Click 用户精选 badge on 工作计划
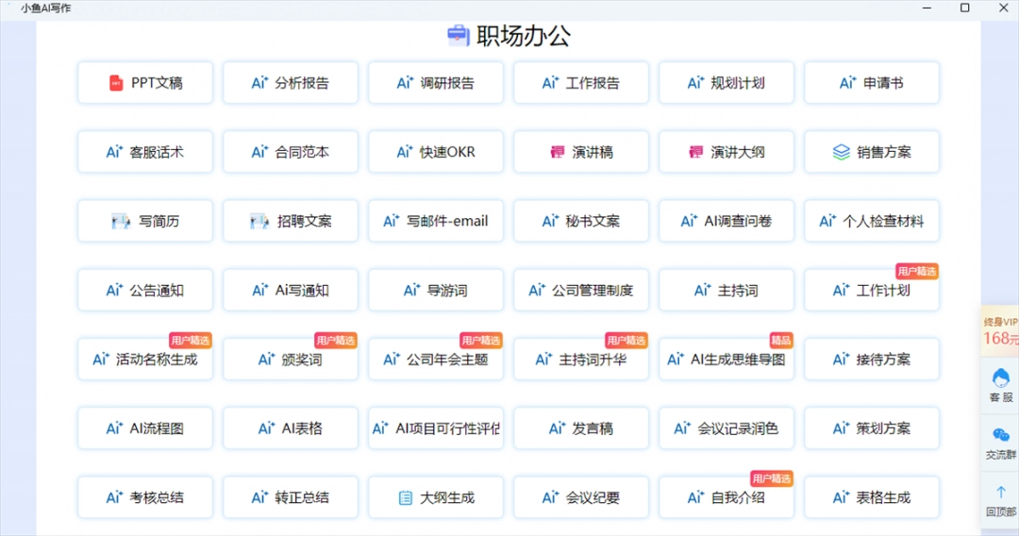Viewport: 1019px width, 536px height. point(916,271)
